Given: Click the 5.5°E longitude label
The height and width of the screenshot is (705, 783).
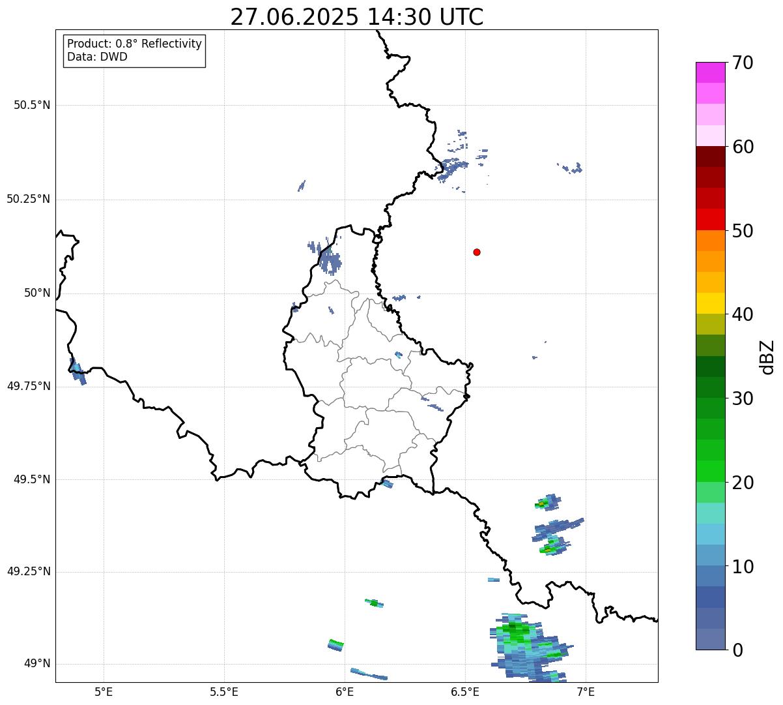Looking at the screenshot, I should [x=224, y=691].
